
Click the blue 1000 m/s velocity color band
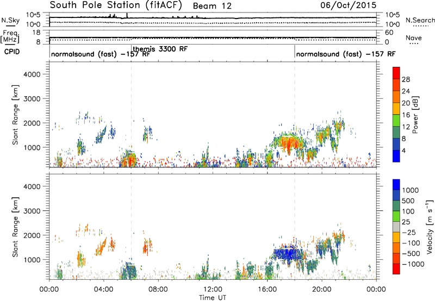coord(396,185)
